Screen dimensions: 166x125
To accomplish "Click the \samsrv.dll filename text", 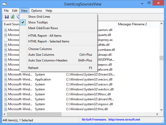I will (x=105, y=30).
